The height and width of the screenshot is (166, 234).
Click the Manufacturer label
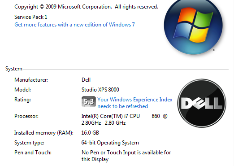(x=31, y=80)
